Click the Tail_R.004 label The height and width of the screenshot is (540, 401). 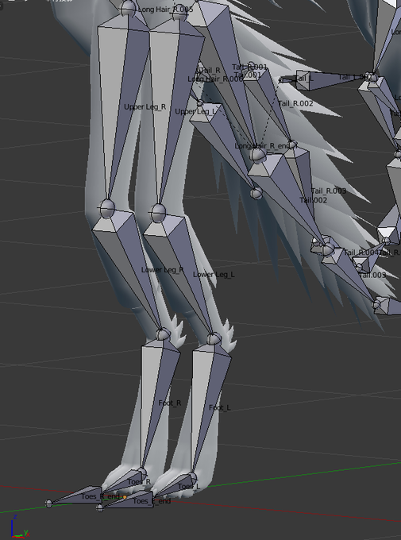tap(361, 253)
